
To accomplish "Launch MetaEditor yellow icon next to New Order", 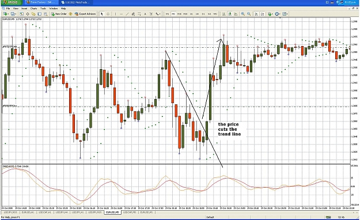I will [x=70, y=14].
